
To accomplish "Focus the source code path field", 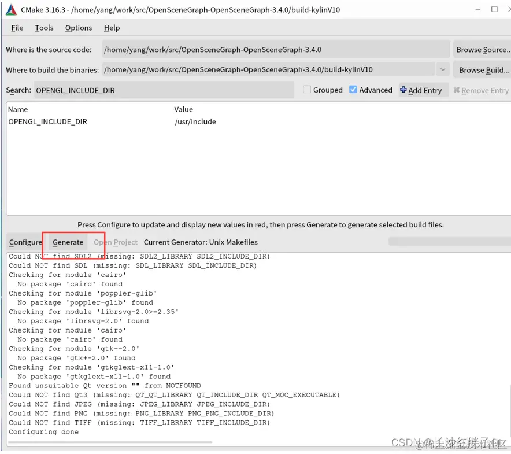I will coord(276,50).
